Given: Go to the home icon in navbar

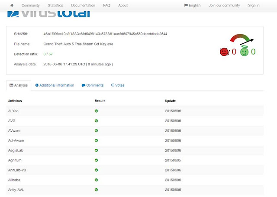Looking at the screenshot, I should 12,5.
